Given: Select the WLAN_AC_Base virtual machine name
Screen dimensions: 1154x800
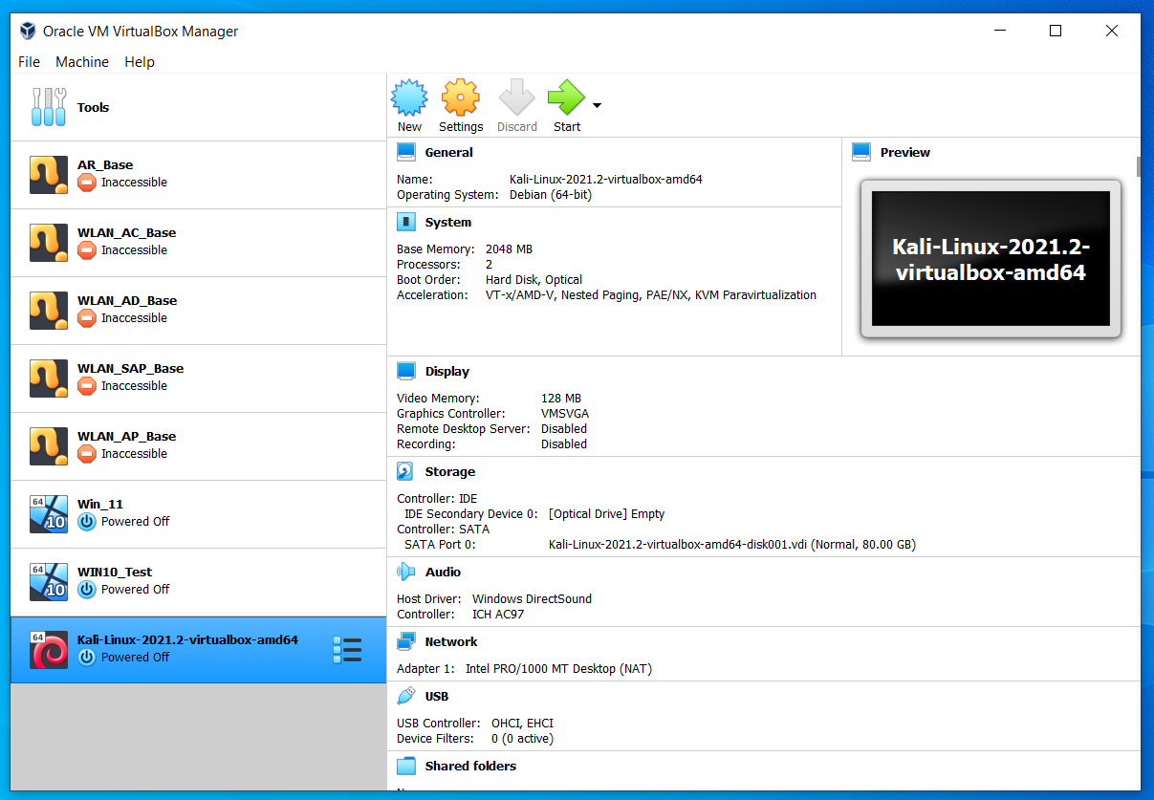Looking at the screenshot, I should click(126, 232).
